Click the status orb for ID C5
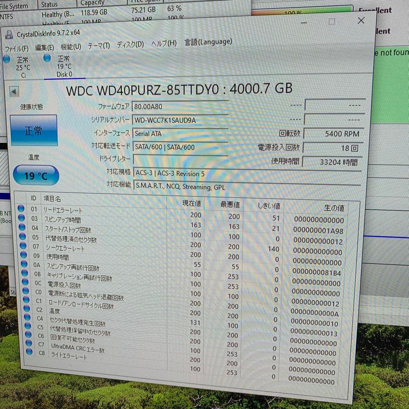Viewport: 409px width, 409px height. pyautogui.click(x=28, y=326)
